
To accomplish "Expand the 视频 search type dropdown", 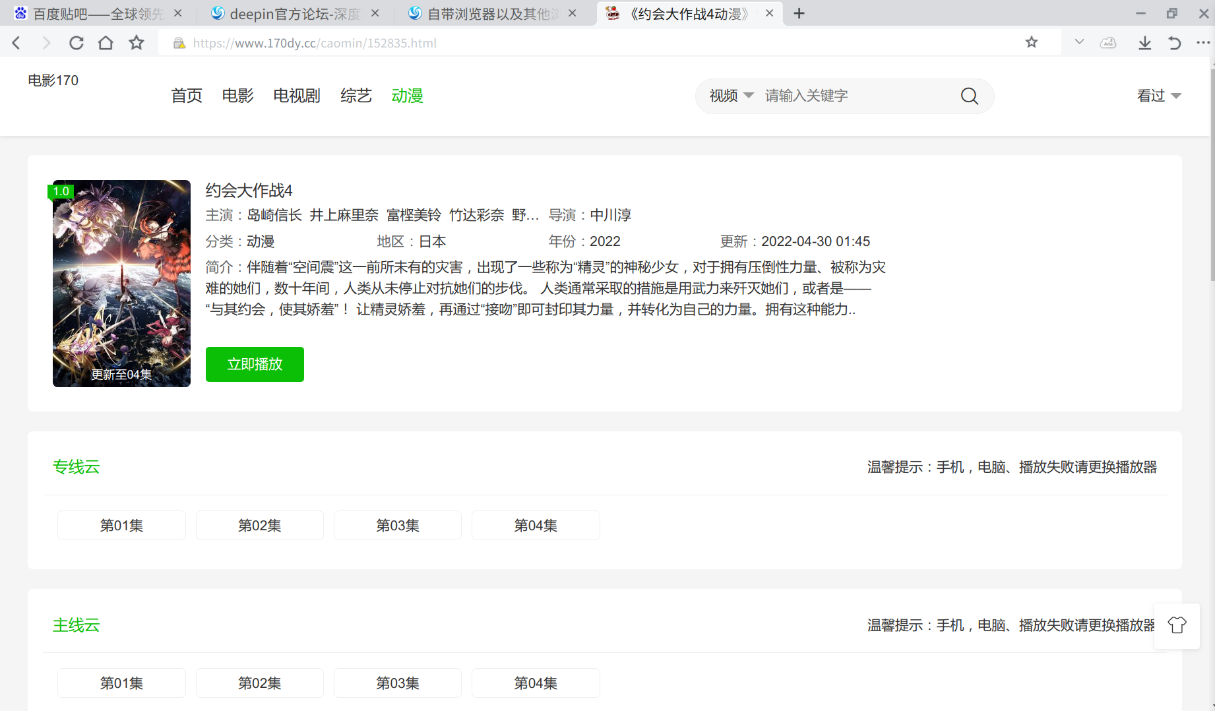I will (731, 96).
